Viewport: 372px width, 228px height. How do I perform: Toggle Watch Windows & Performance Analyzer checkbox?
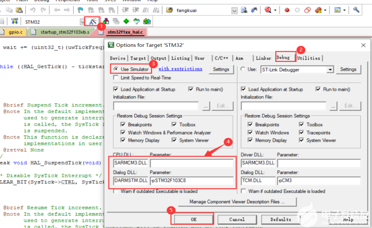[x=123, y=132]
